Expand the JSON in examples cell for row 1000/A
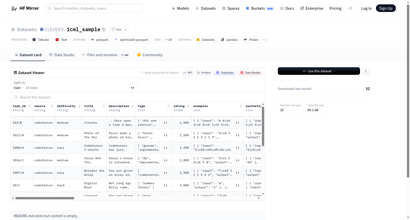 coord(238,148)
